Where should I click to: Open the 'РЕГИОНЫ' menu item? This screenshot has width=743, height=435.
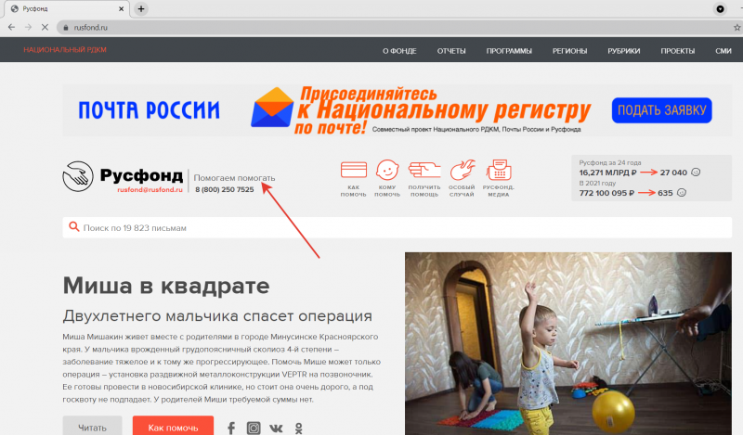tap(569, 51)
